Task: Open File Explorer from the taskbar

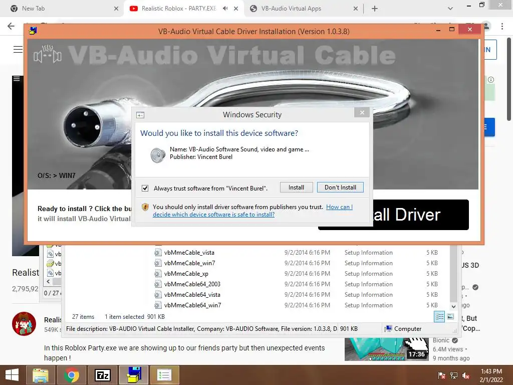Action: [40, 375]
